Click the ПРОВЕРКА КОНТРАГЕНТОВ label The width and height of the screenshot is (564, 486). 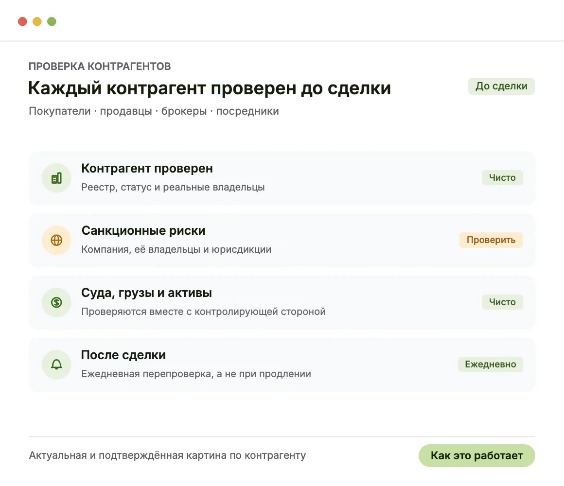[x=100, y=67]
